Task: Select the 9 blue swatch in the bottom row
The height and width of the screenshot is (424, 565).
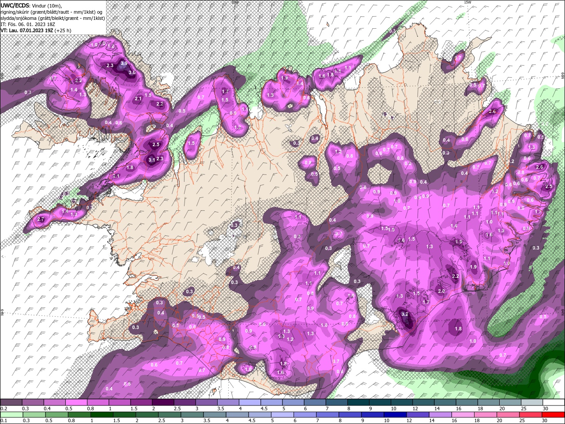Action: point(372,414)
